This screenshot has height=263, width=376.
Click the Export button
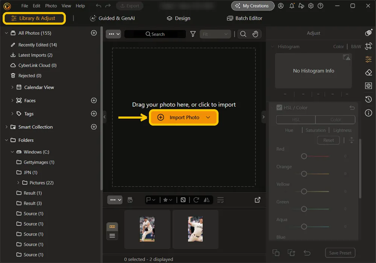[x=130, y=6]
